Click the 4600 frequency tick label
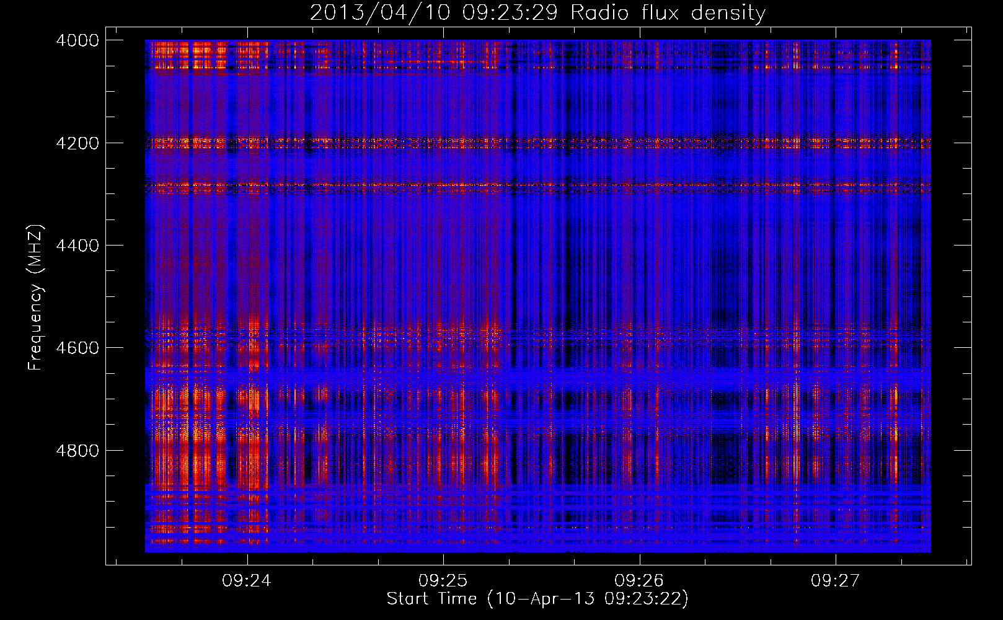This screenshot has width=1003, height=620. [x=77, y=348]
